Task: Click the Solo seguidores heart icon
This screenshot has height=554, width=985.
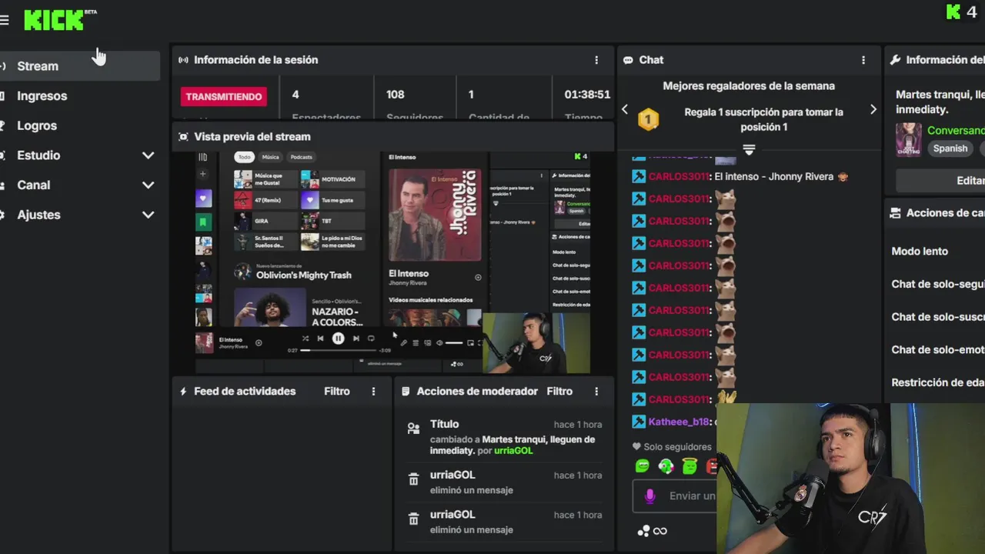Action: tap(636, 446)
